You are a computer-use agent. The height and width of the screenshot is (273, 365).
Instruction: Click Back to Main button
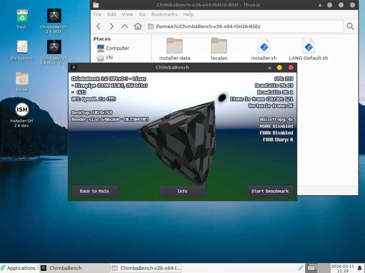tap(94, 191)
